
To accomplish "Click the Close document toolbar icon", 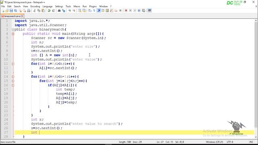I will [20, 11].
